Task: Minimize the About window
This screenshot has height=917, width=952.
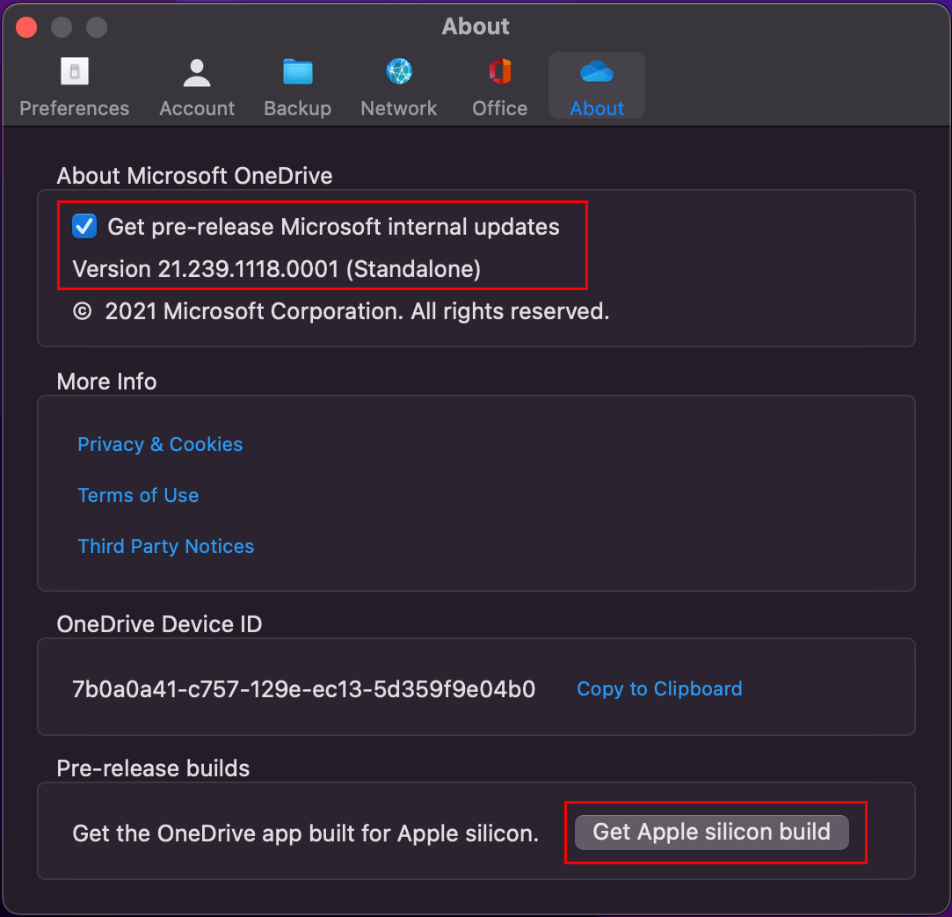Action: [61, 26]
